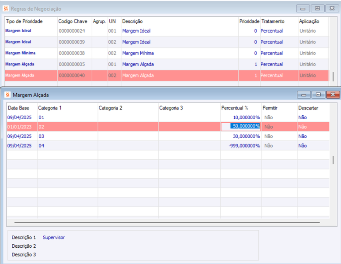Click the Percentual % column header
Image resolution: width=341 pixels, height=264 pixels.
[235, 108]
